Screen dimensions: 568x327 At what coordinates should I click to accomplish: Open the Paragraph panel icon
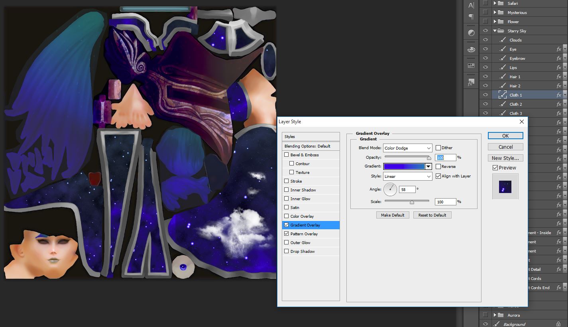click(471, 17)
